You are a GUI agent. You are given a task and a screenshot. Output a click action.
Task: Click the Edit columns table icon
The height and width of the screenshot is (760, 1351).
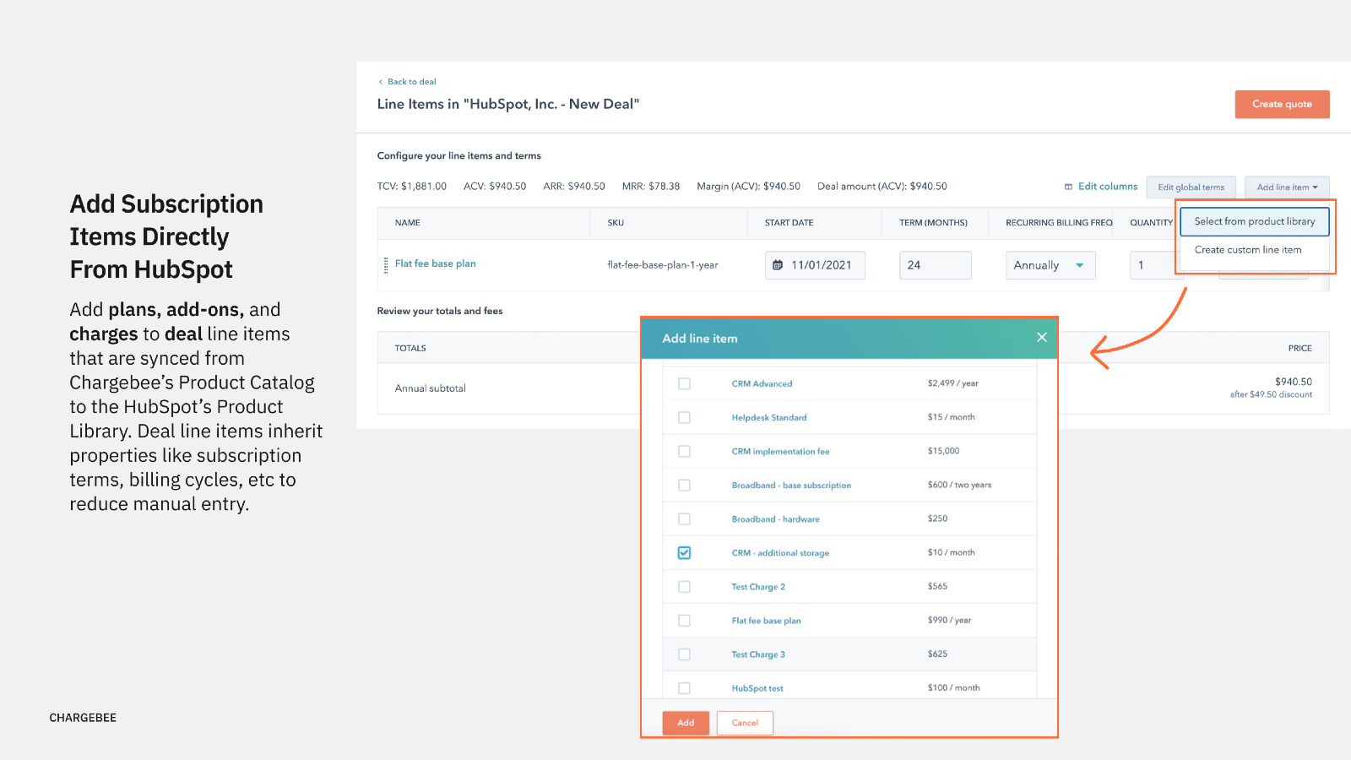(x=1068, y=187)
